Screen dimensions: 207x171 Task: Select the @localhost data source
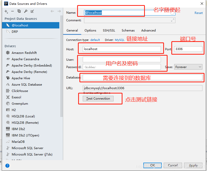[x=31, y=25]
